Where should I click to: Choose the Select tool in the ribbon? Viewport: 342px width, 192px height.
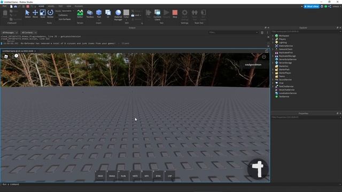27,14
